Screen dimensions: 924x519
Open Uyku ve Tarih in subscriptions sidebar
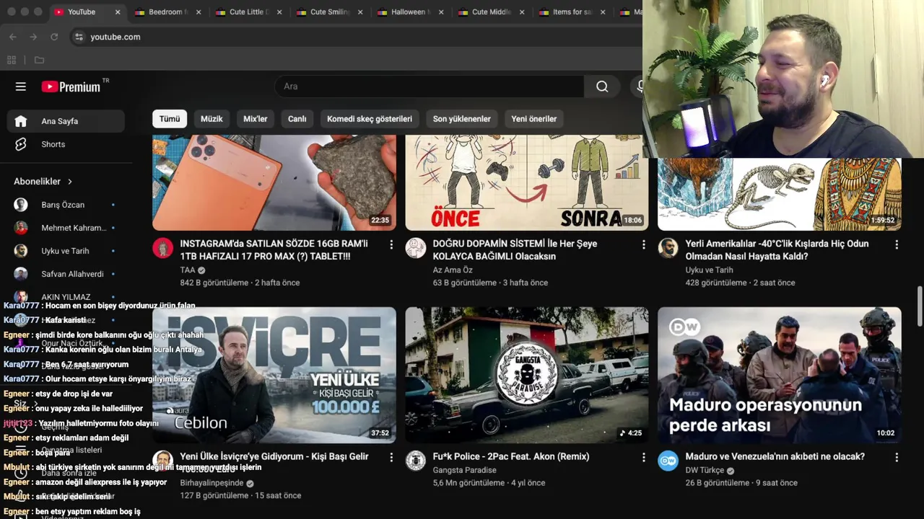66,251
